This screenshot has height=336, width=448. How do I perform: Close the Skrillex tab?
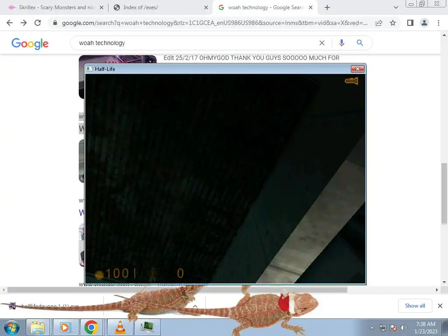[101, 8]
